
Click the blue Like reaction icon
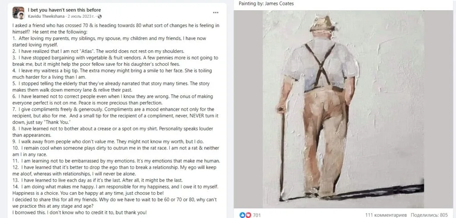coord(242,215)
